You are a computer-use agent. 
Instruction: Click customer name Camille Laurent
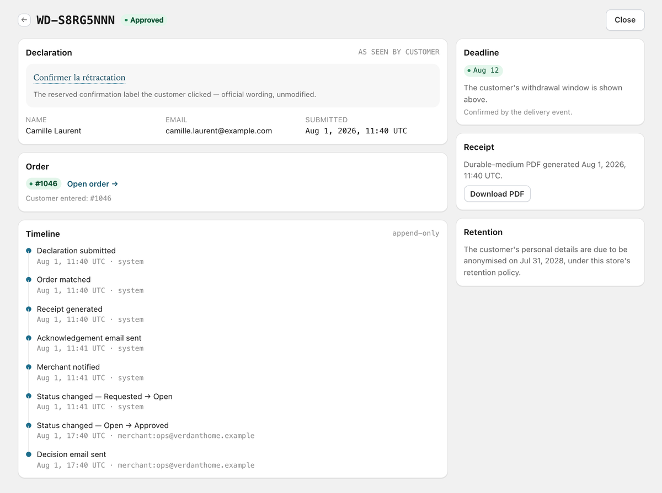[54, 131]
